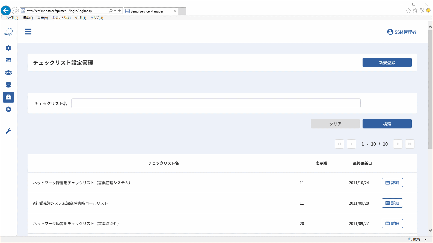Open the browser favorites star icon
433x243 pixels.
(x=415, y=11)
